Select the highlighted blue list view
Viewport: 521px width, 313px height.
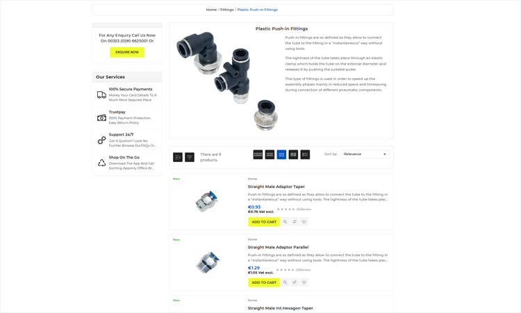pos(281,154)
